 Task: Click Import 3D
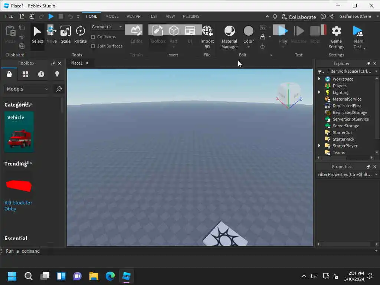point(207,37)
